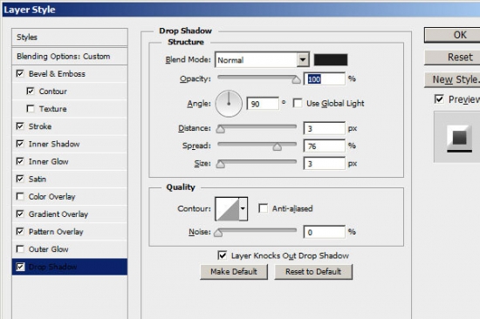Open the Contour picker arrow
480x319 pixels.
click(x=243, y=209)
